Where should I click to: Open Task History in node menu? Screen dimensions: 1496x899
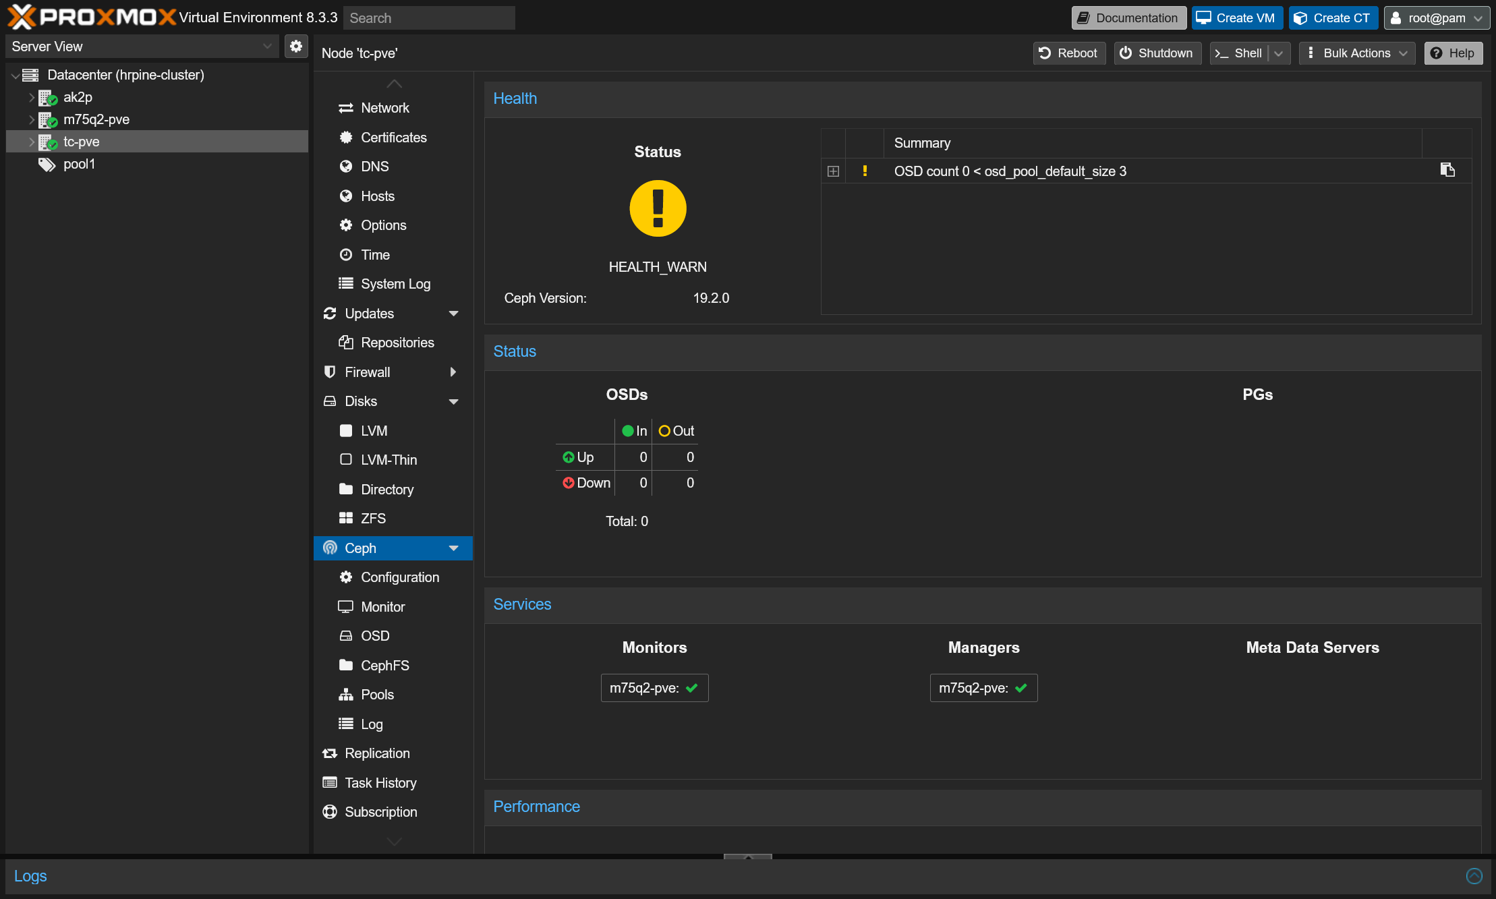(393, 783)
